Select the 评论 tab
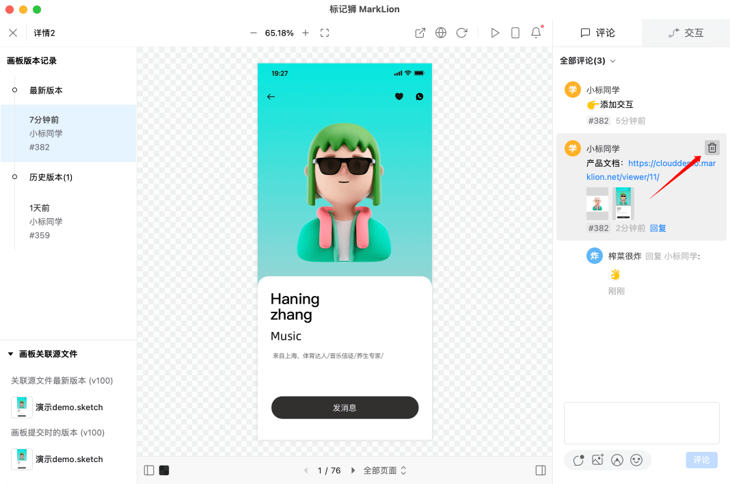Viewport: 730px width, 484px height. pyautogui.click(x=597, y=33)
